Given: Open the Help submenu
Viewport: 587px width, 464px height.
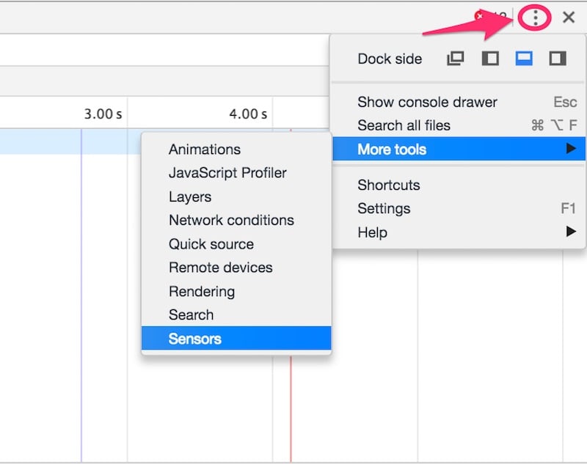Looking at the screenshot, I should 459,232.
